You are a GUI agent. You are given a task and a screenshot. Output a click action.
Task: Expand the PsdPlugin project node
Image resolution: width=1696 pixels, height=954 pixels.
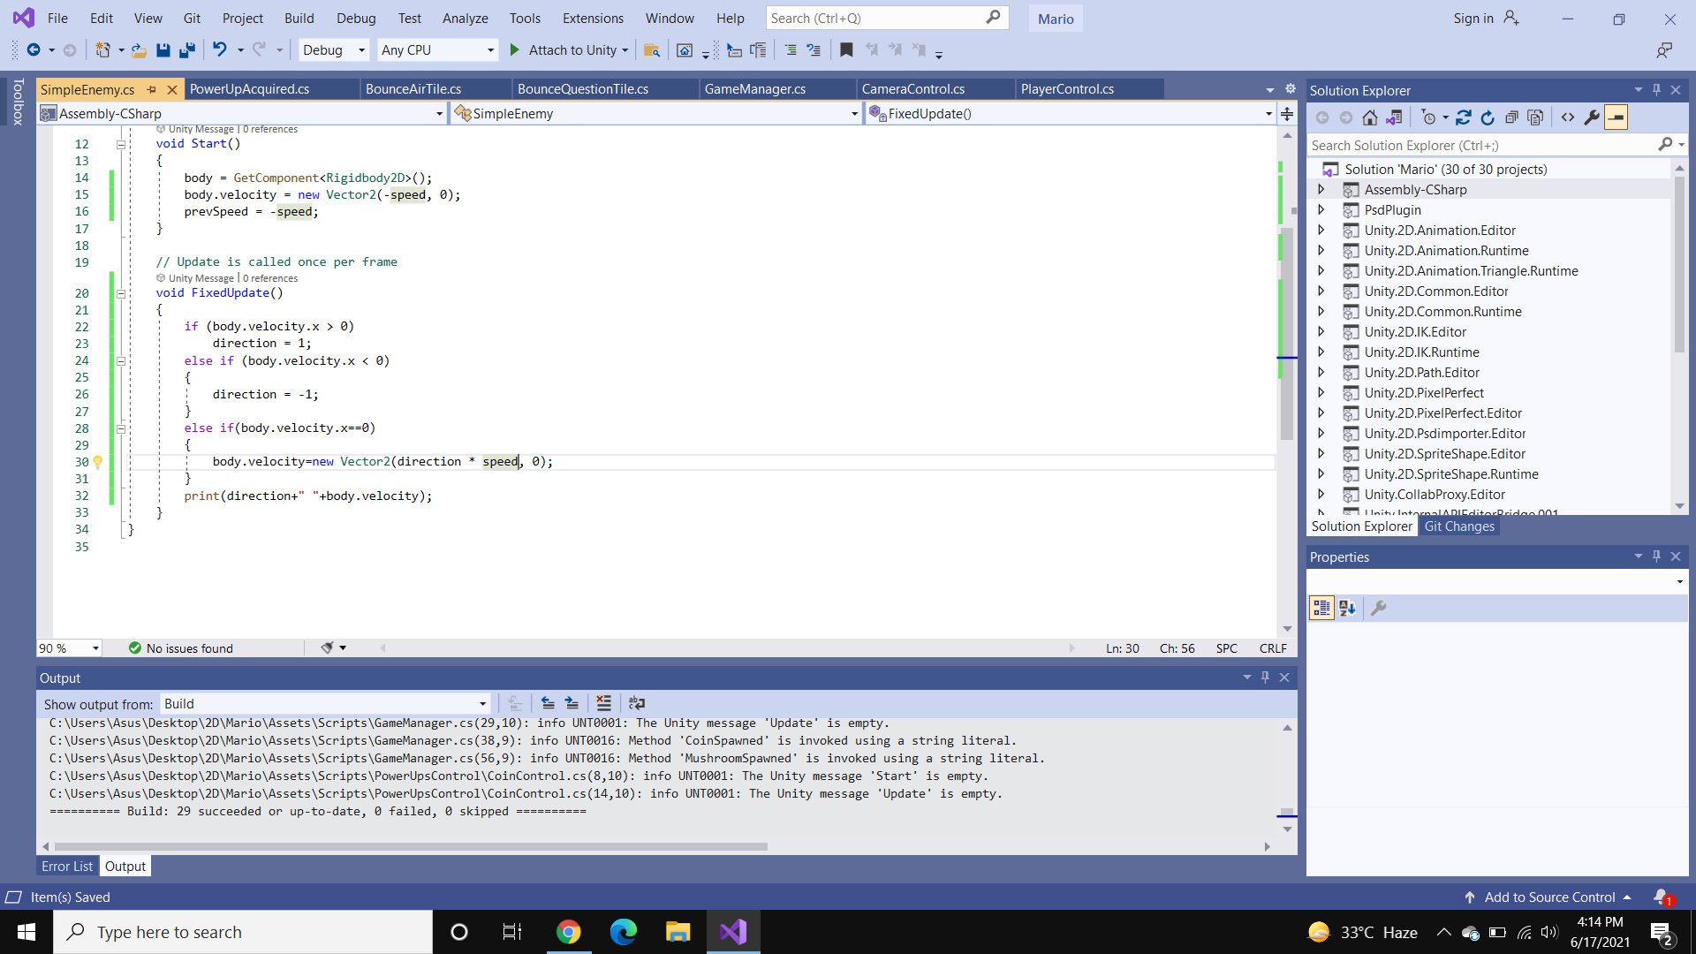click(1321, 210)
